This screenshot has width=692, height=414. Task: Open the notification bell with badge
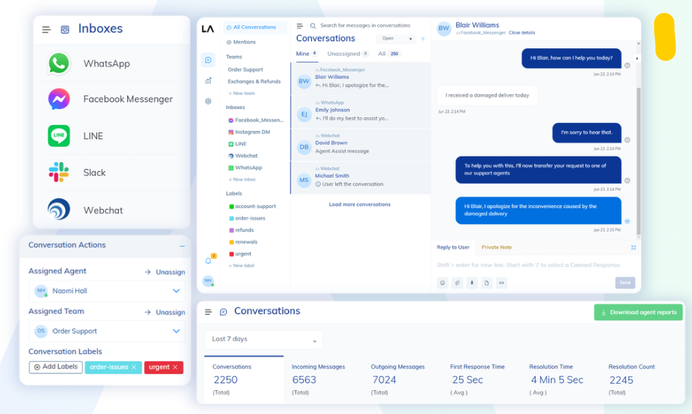click(x=207, y=260)
